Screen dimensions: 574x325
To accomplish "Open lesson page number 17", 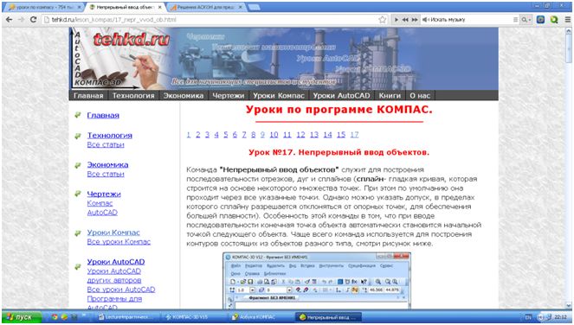I will click(x=354, y=135).
